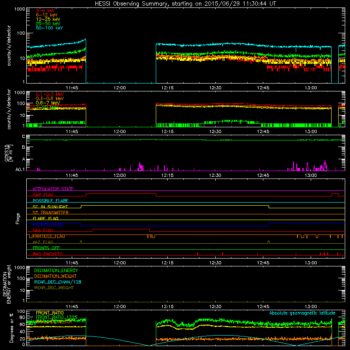Click the 12:00 time tick below keV panel

pyautogui.click(x=119, y=88)
